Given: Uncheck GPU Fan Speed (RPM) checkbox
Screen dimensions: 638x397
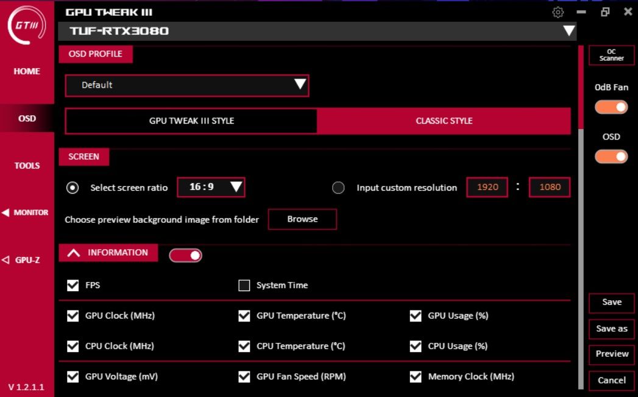Looking at the screenshot, I should tap(244, 377).
